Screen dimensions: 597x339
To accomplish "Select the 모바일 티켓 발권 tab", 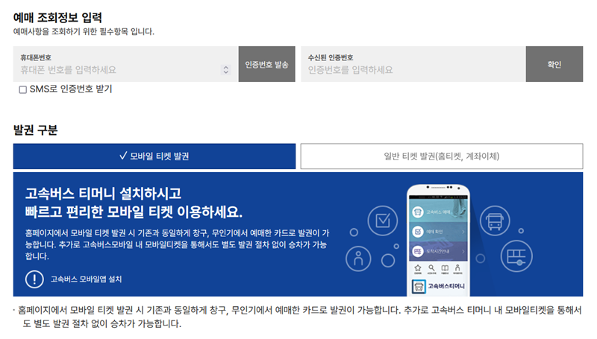I will [154, 156].
